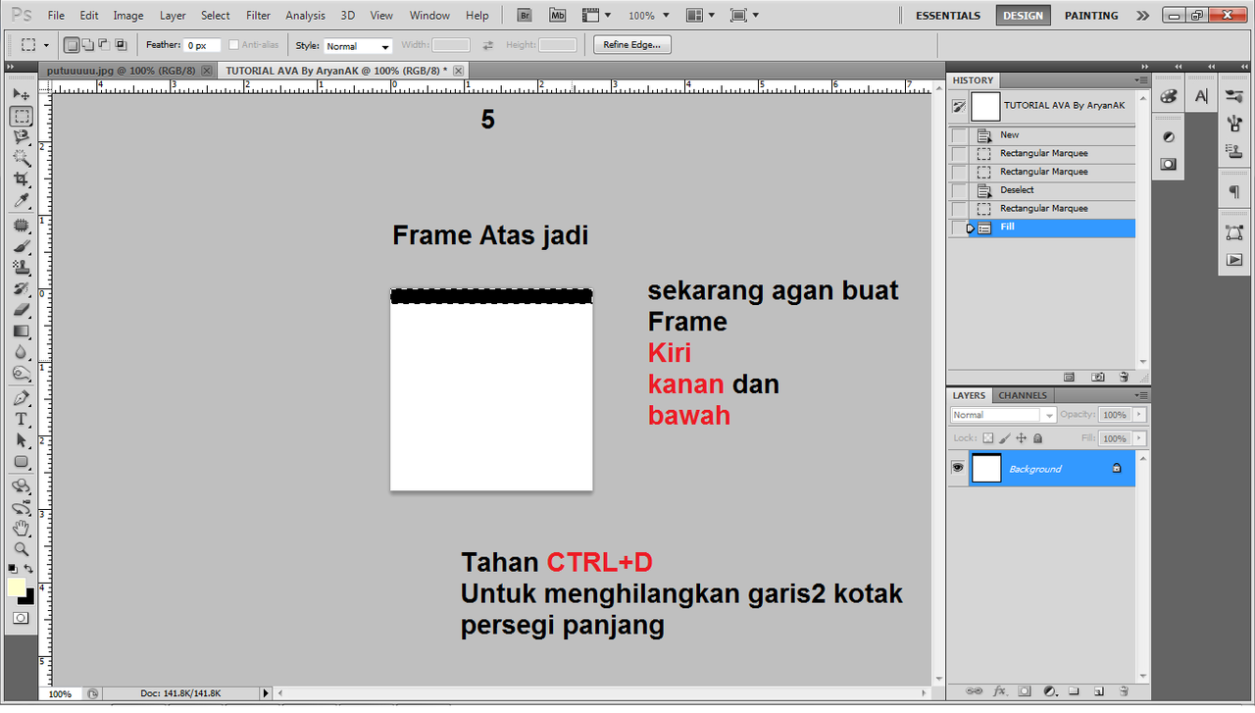
Task: Select the Rectangular Marquee tool in toolbox
Action: coord(21,116)
